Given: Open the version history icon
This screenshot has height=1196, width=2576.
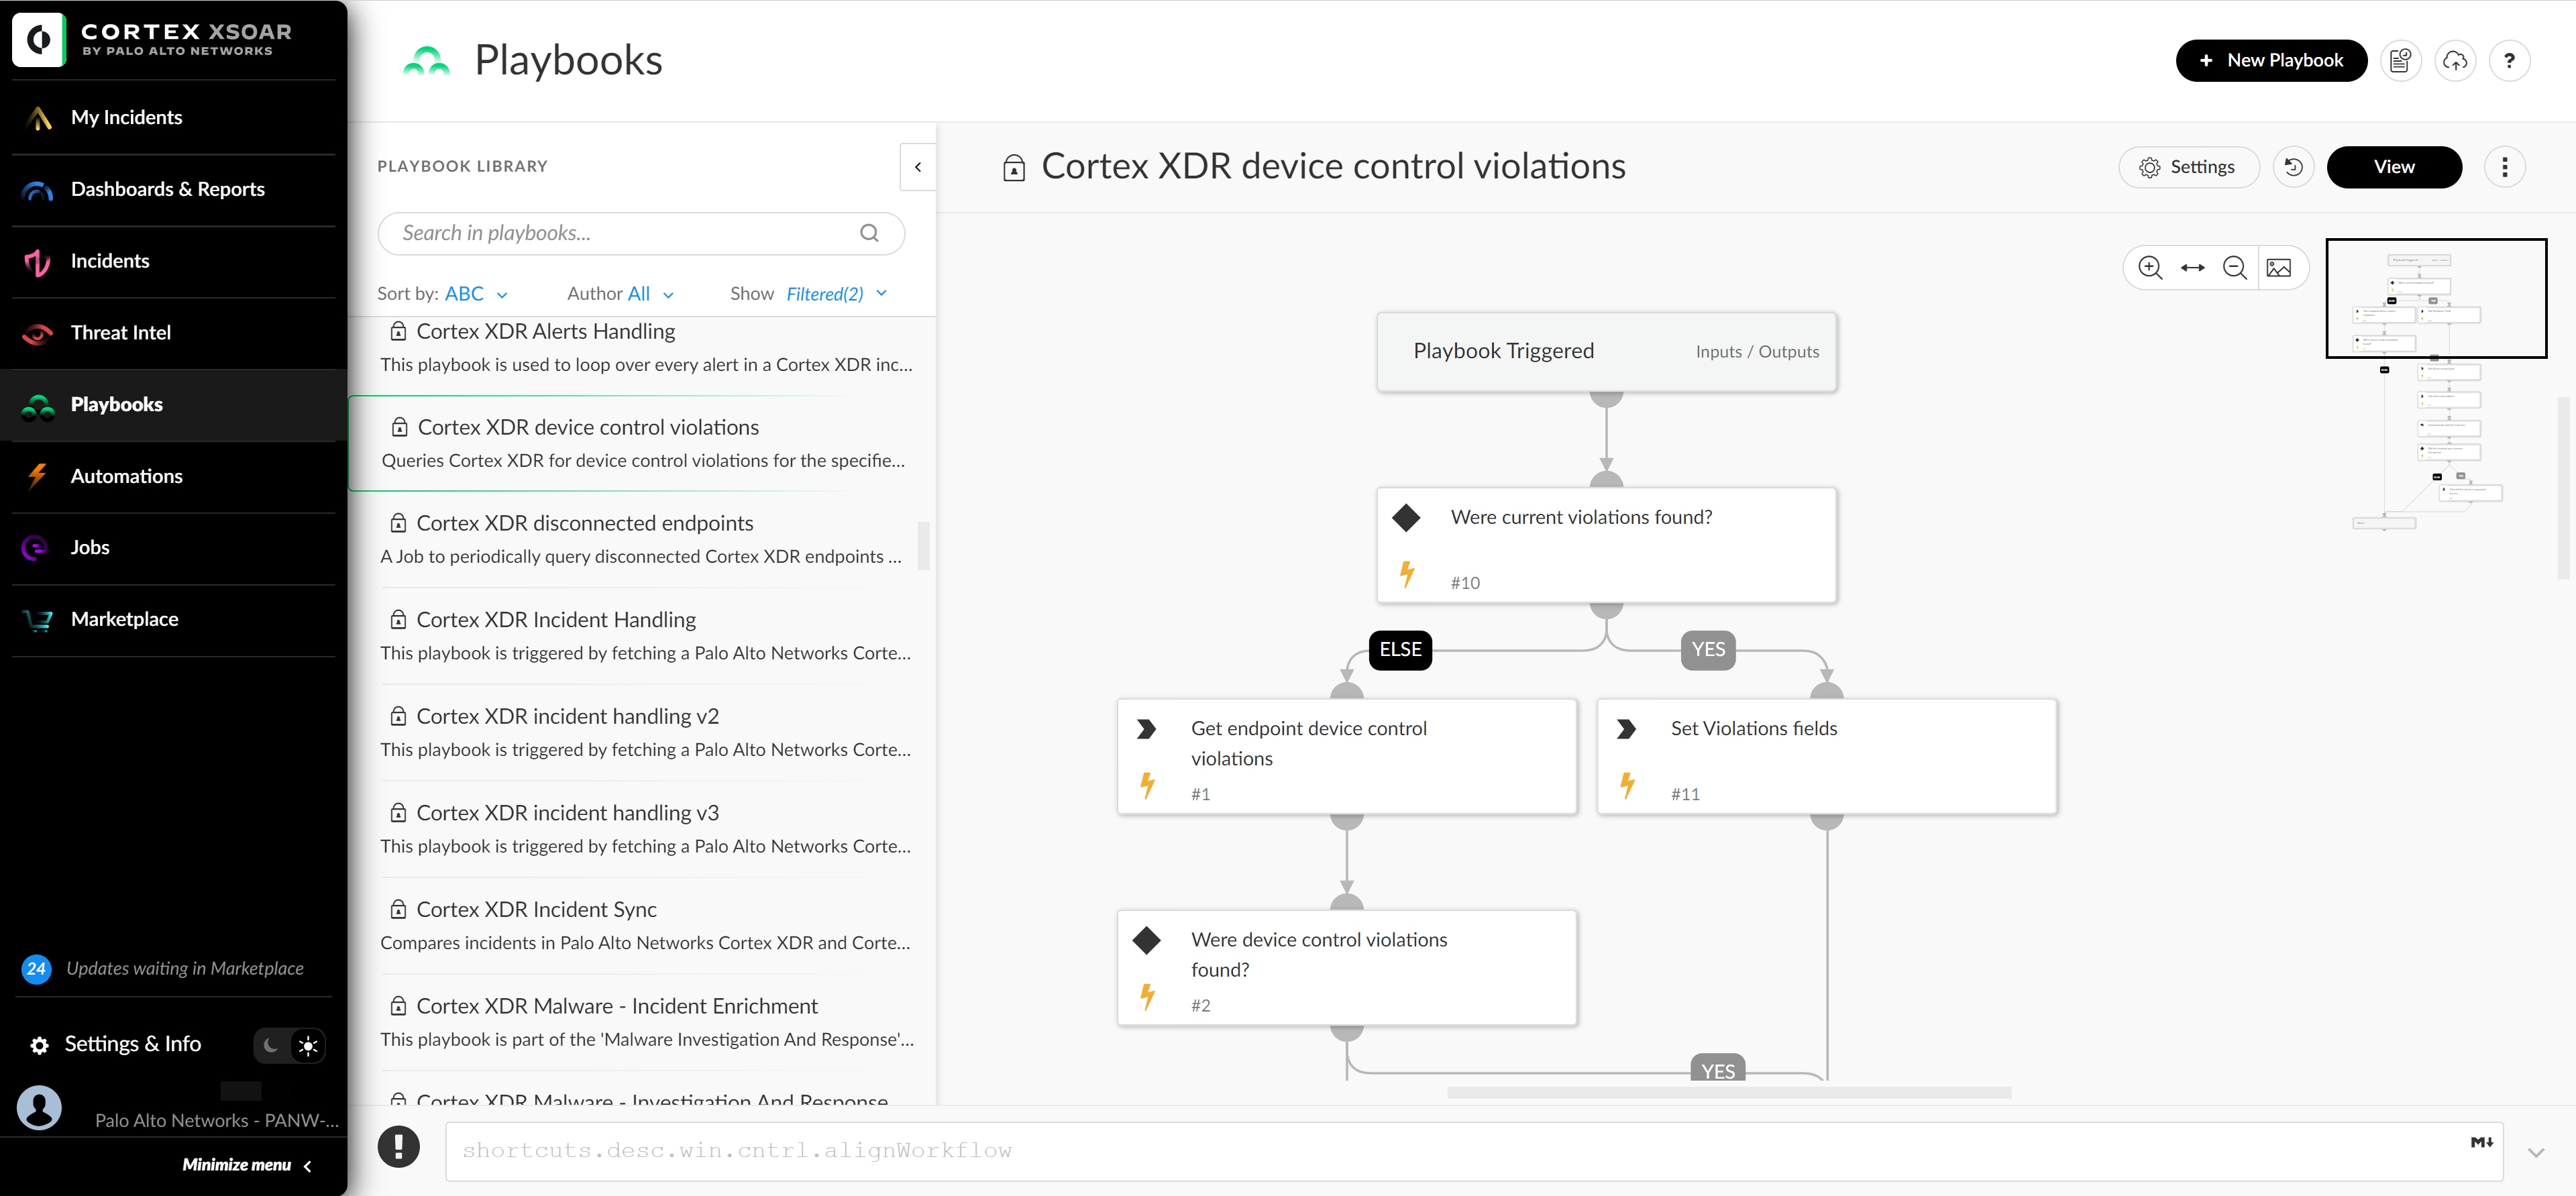Looking at the screenshot, I should [x=2293, y=167].
